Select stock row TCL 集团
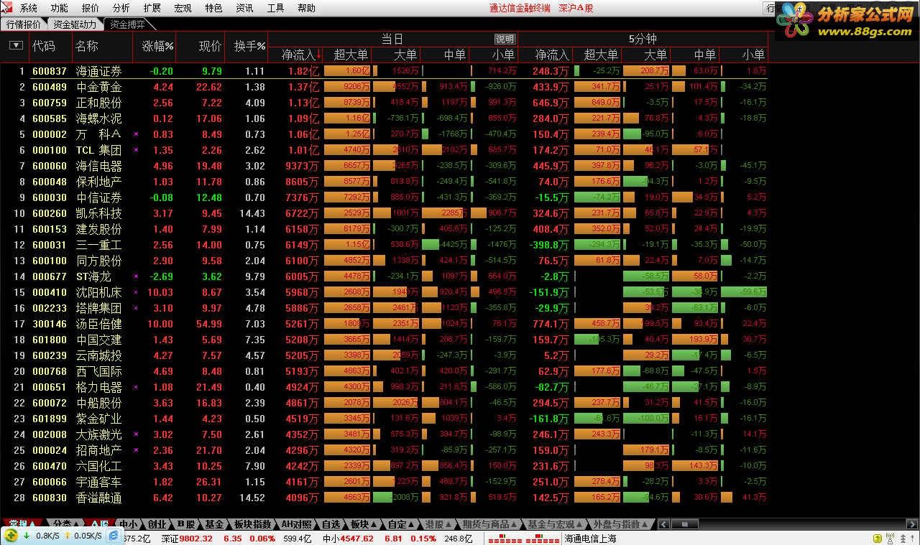The height and width of the screenshot is (545, 920). click(383, 150)
